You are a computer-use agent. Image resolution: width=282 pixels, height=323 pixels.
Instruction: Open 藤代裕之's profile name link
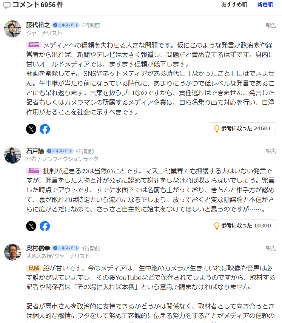[x=38, y=25]
